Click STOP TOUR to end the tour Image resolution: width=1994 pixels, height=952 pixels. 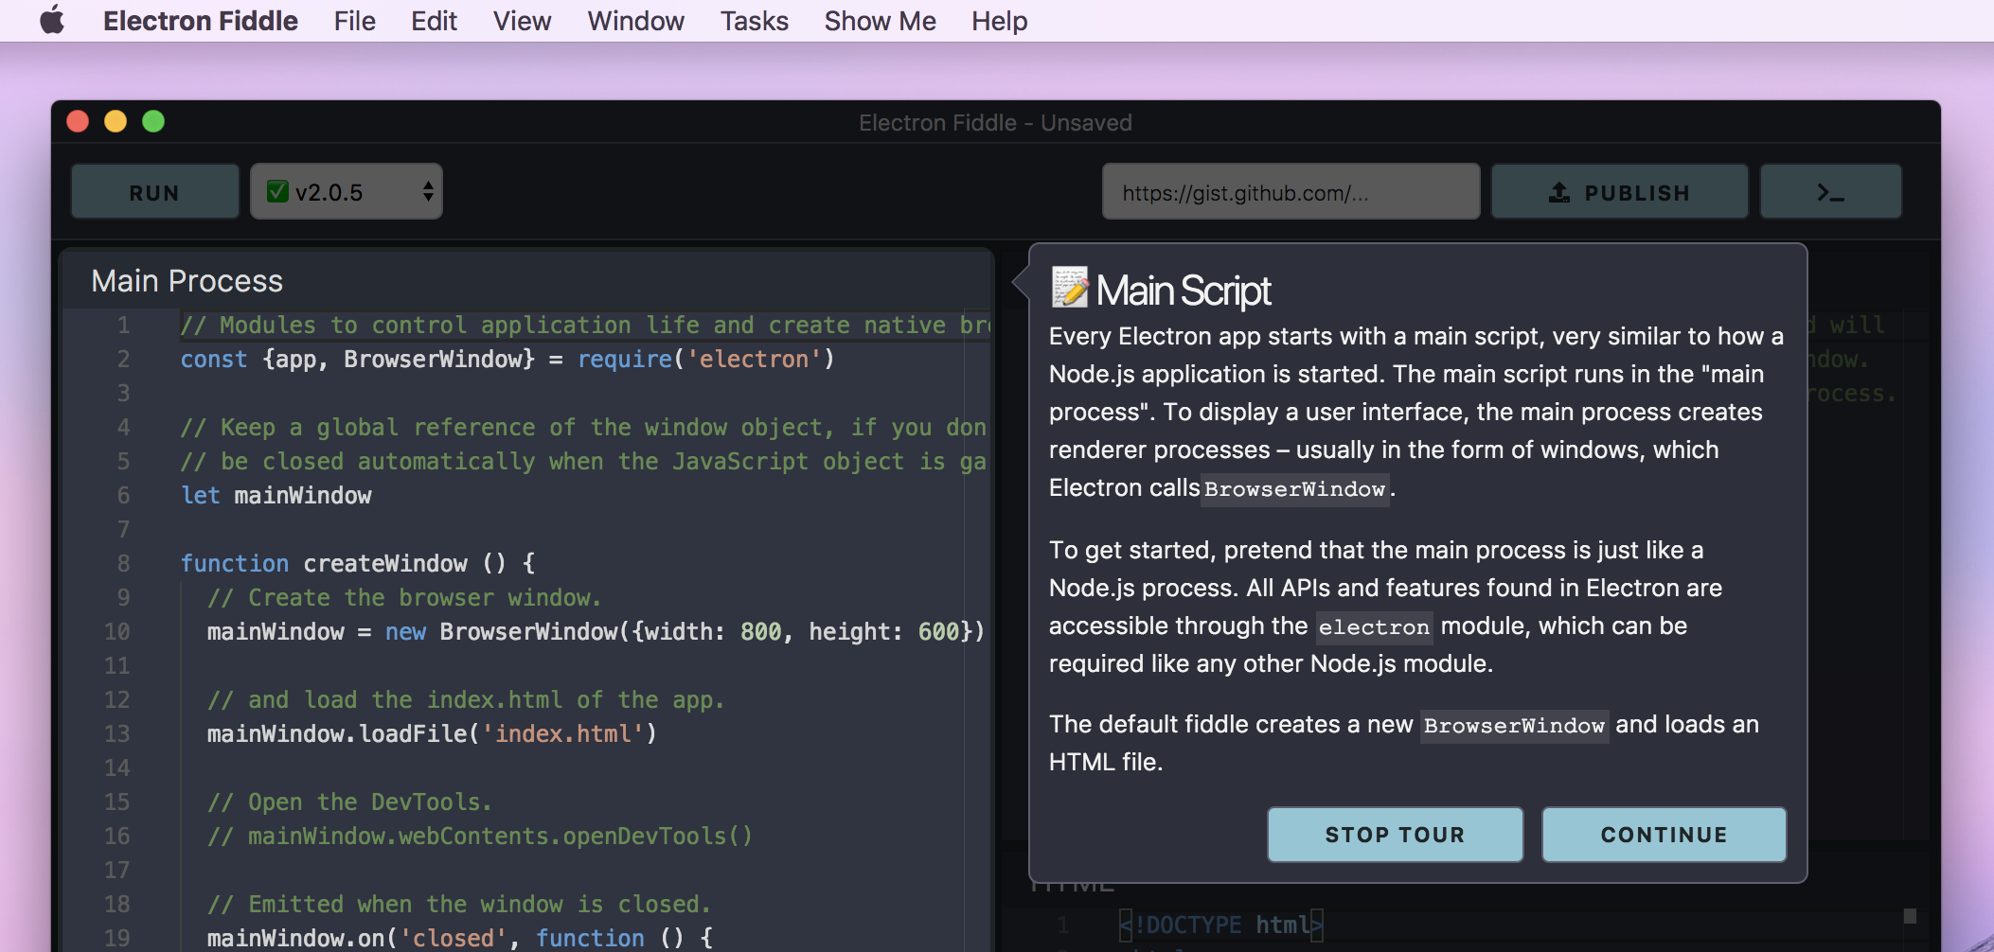point(1394,834)
